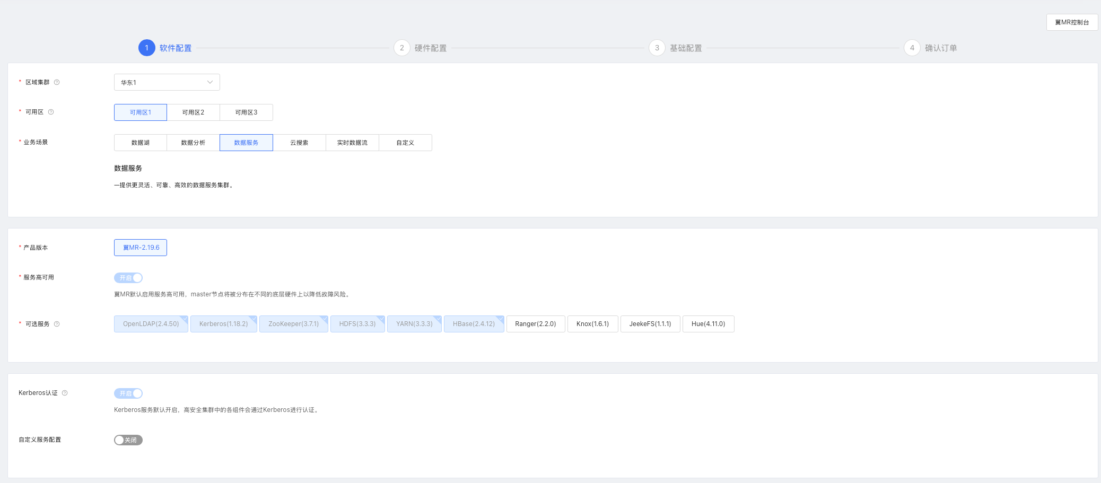Click step 2 硬件配置 circle icon
Screen dimensions: 1101x483
(x=401, y=48)
